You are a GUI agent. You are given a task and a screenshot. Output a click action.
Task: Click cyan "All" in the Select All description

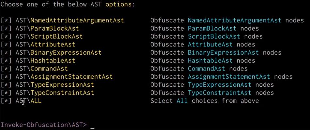182,101
